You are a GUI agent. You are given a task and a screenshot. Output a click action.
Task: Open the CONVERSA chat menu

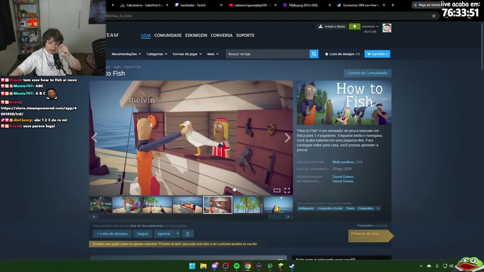pos(222,36)
